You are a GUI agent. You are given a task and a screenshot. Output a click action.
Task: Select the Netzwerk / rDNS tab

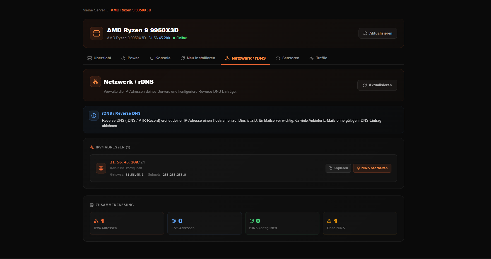pyautogui.click(x=245, y=58)
